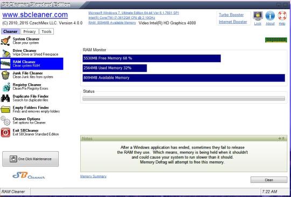The height and width of the screenshot is (197, 291).
Task: Start One Click Maintenance button
Action: click(30, 159)
